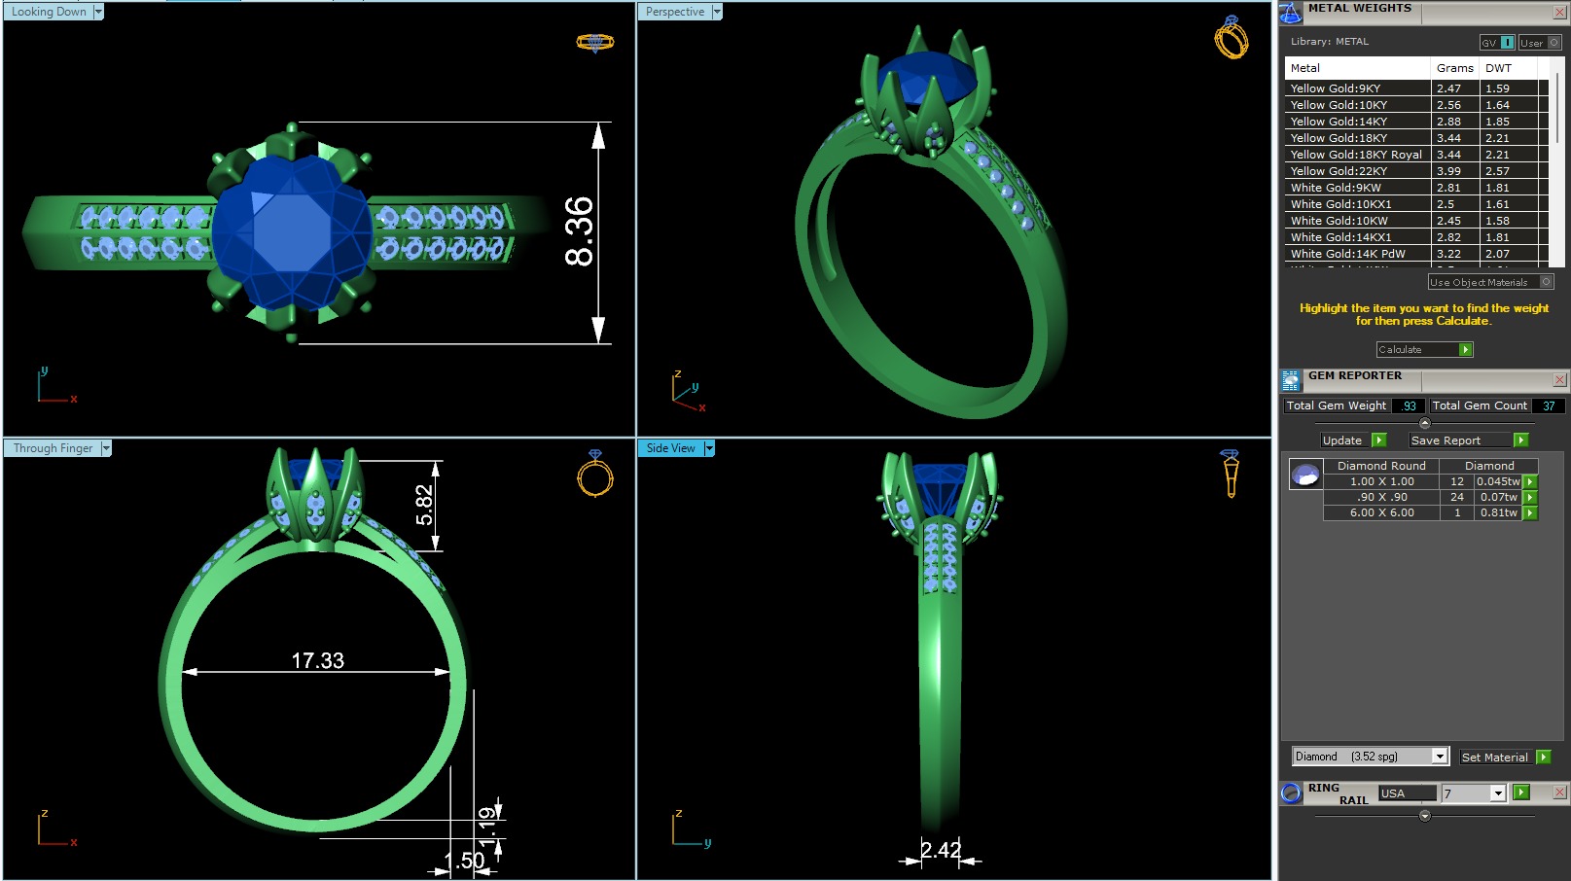Viewport: 1571px width, 881px height.
Task: Select the Side View viewport tab
Action: click(671, 448)
